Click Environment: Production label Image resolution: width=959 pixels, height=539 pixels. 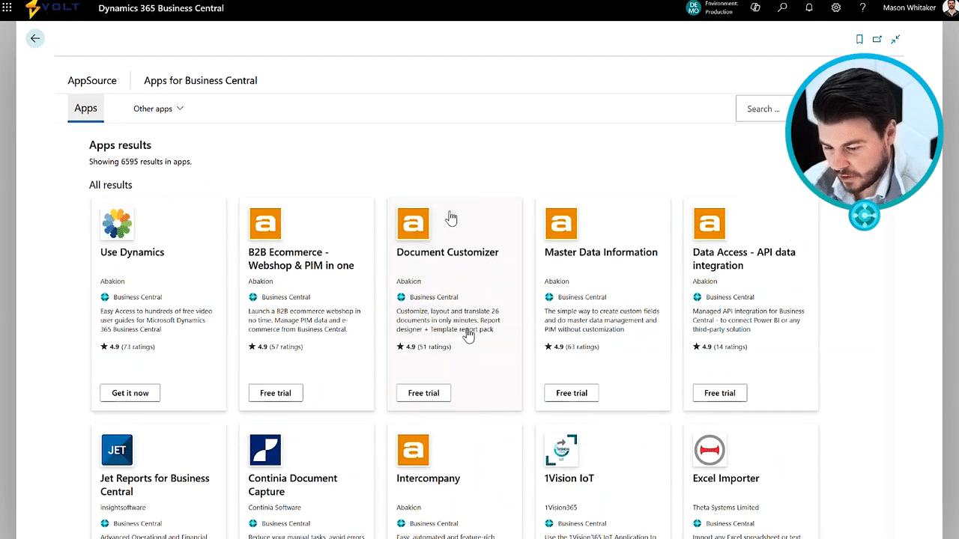coord(721,7)
